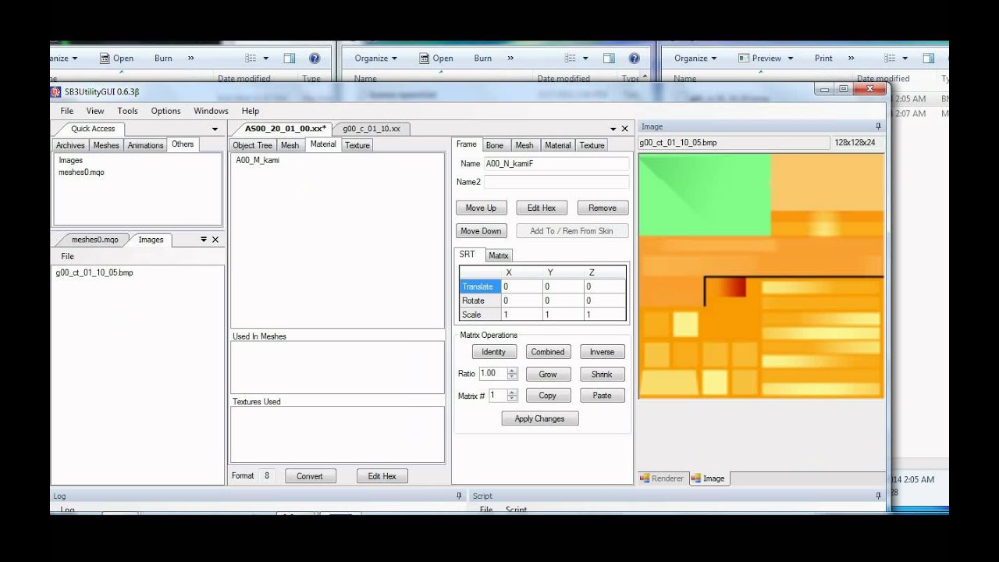This screenshot has width=999, height=562.
Task: Switch to the Matrix tab
Action: pyautogui.click(x=499, y=255)
